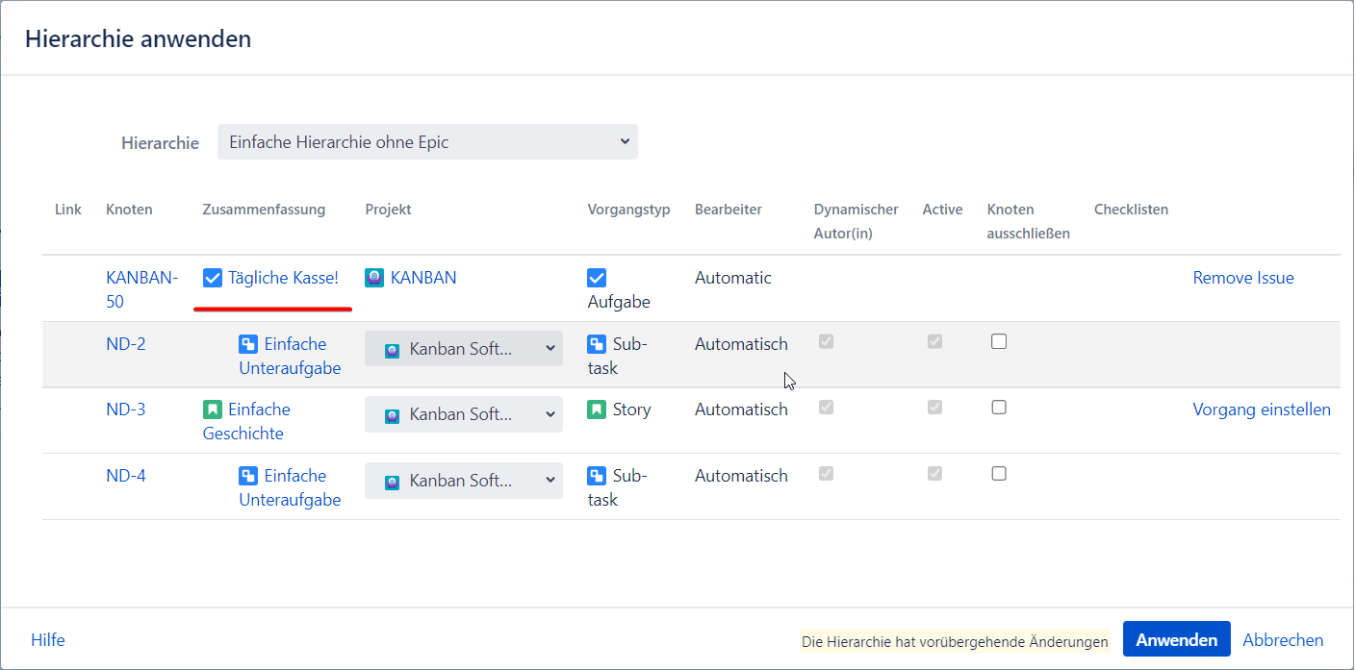The image size is (1355, 670).
Task: Enable Knoten ausschließen for ND-2
Action: (x=999, y=341)
